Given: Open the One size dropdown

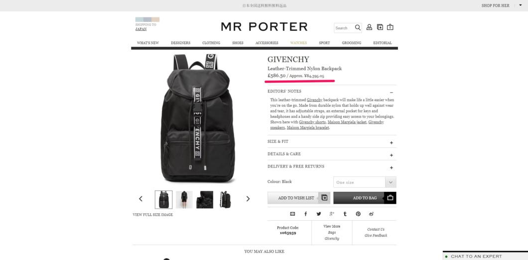Looking at the screenshot, I should (365, 182).
